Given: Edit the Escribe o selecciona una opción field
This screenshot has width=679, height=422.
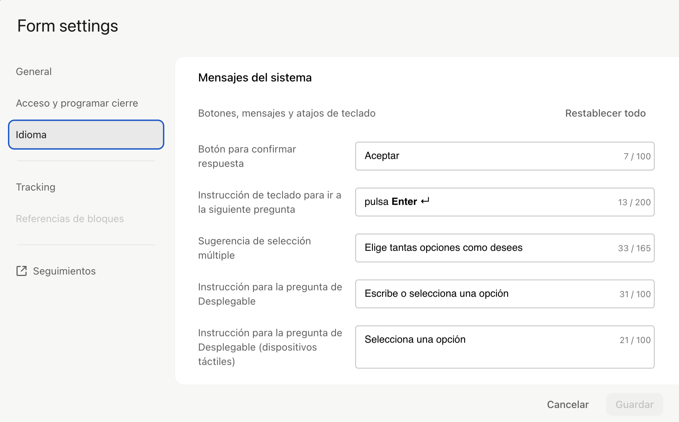Looking at the screenshot, I should tap(505, 294).
